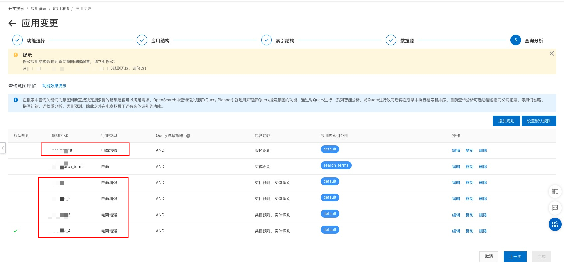Click 功能选择 step label
This screenshot has width=564, height=275.
coord(36,41)
